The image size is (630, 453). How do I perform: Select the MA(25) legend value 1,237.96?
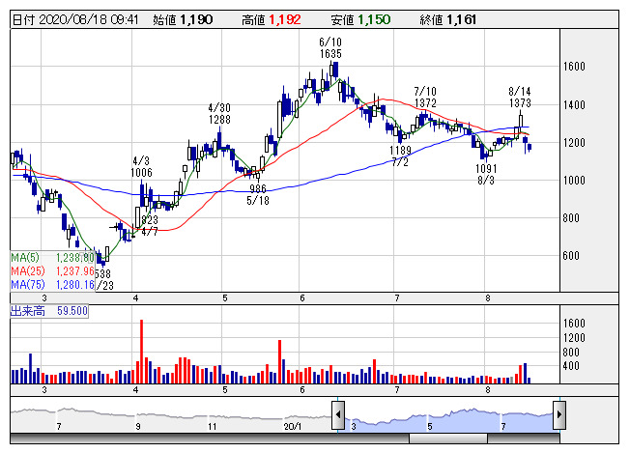(74, 271)
